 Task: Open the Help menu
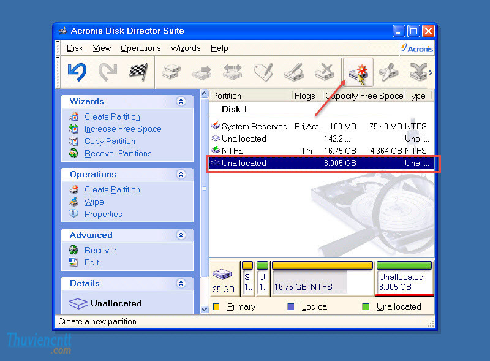click(219, 48)
